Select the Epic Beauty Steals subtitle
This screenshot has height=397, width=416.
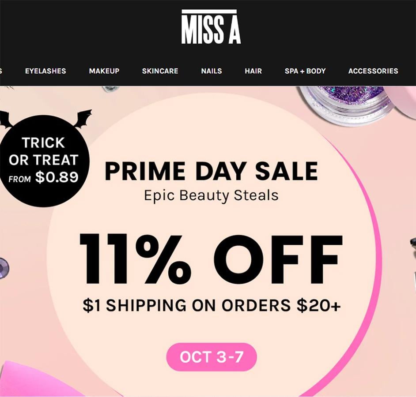coord(211,195)
